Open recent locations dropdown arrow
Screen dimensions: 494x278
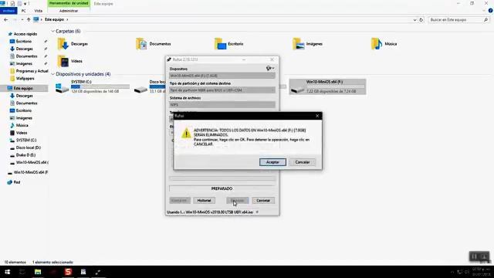(22, 19)
